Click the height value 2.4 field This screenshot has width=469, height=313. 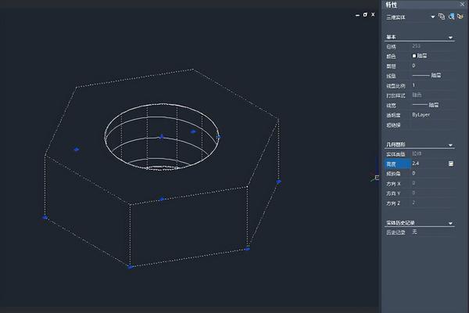pyautogui.click(x=428, y=164)
